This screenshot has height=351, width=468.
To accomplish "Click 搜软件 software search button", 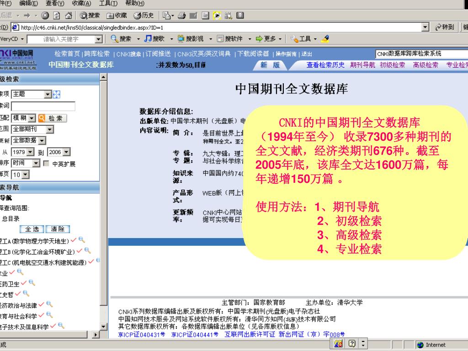I will pos(230,39).
